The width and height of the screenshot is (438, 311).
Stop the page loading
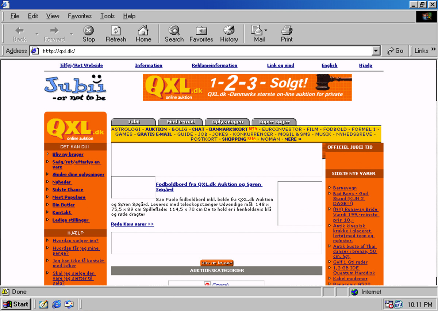(x=88, y=34)
